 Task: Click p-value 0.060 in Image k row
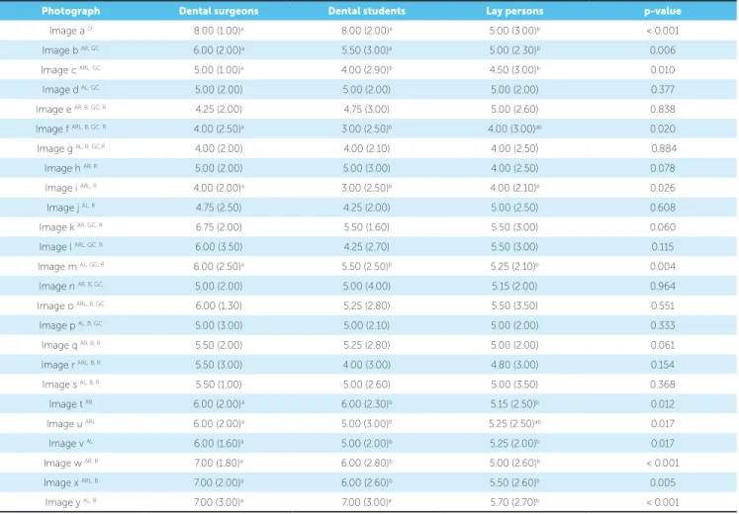click(663, 227)
